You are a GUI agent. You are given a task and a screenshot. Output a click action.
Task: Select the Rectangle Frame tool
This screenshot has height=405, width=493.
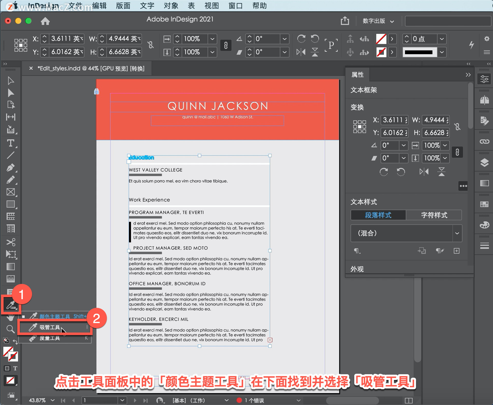pos(11,192)
